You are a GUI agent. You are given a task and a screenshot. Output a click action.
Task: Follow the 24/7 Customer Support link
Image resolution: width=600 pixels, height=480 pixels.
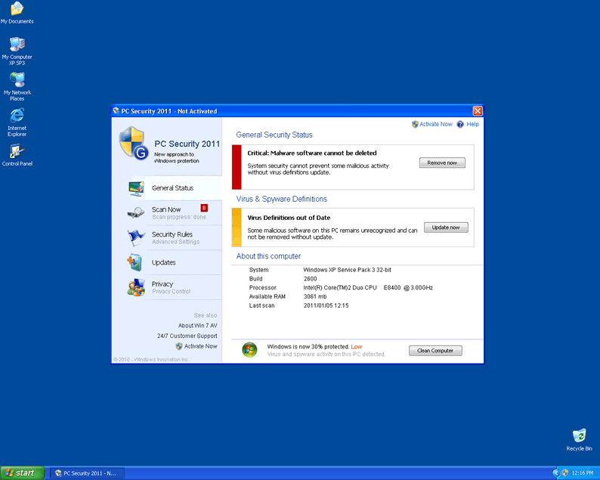pyautogui.click(x=187, y=336)
